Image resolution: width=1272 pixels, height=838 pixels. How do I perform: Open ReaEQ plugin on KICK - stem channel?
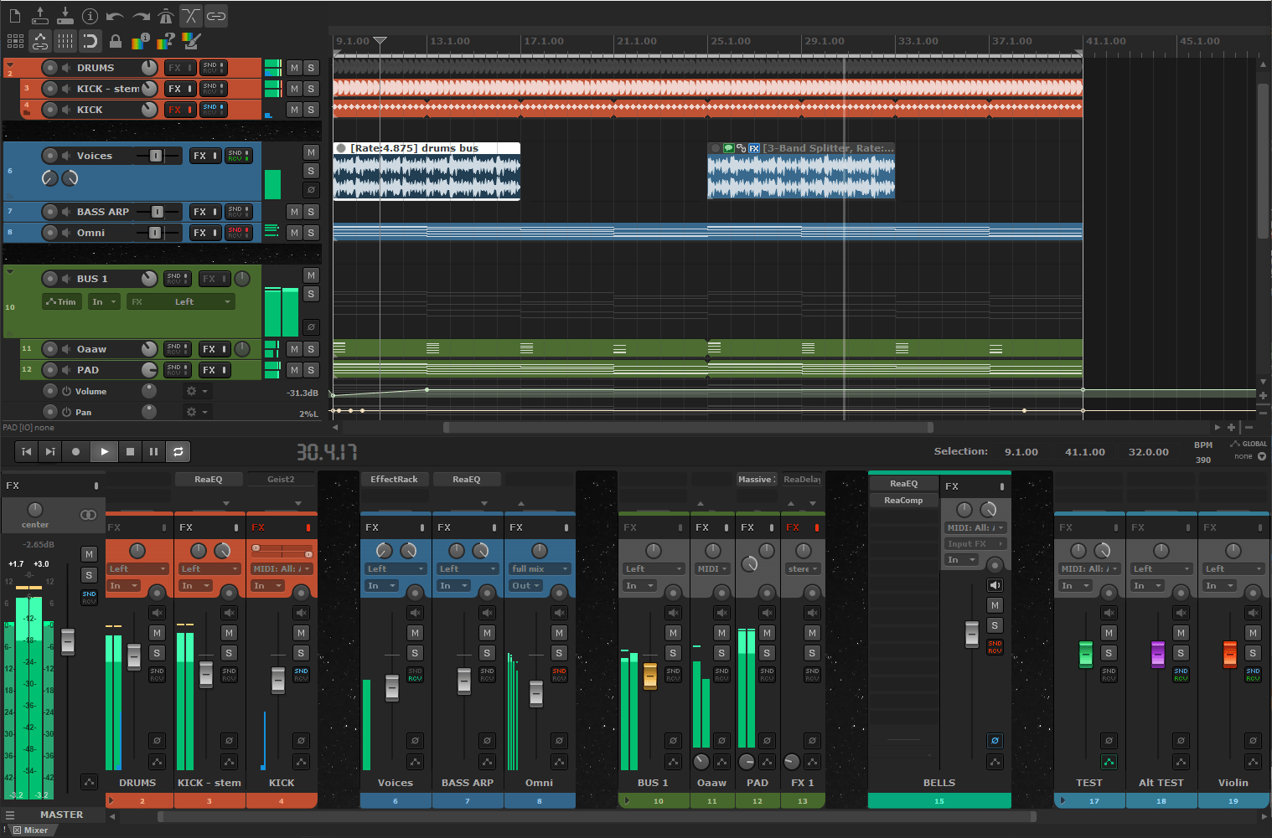click(209, 480)
